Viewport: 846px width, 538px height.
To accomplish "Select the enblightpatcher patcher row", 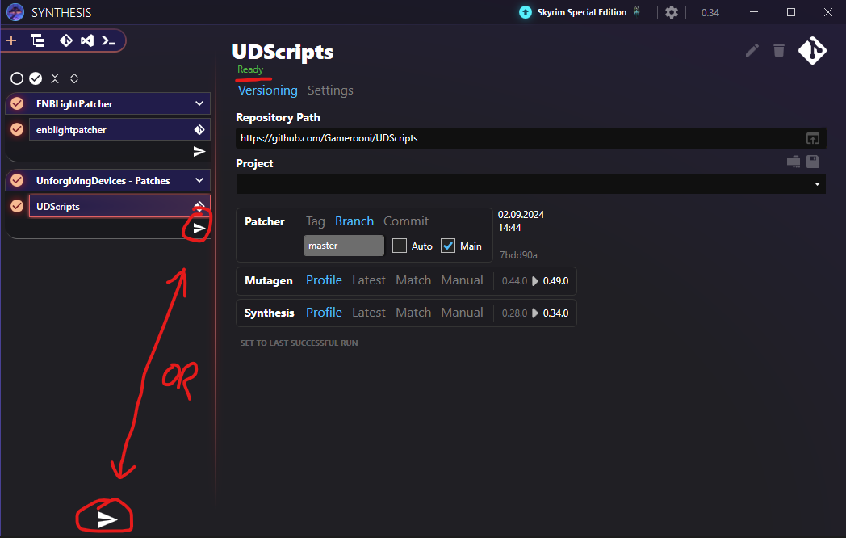I will (x=119, y=129).
